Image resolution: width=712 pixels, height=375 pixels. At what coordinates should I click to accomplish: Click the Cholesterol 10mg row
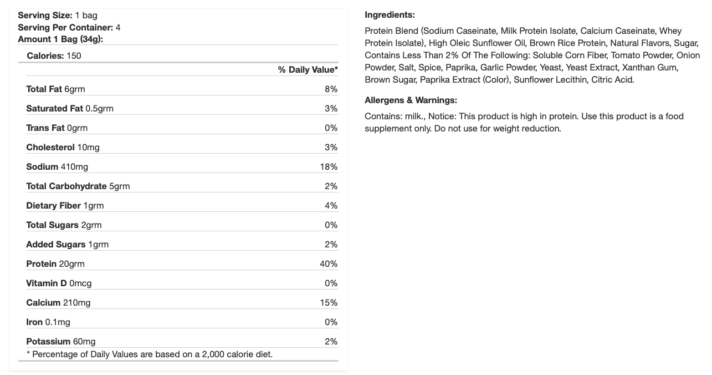63,147
